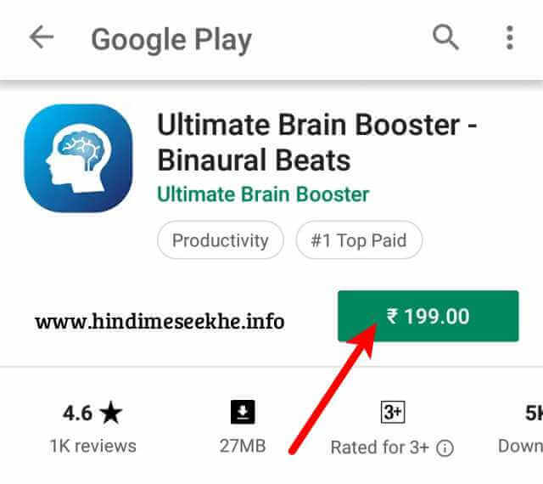Viewport: 543px width, 484px height.
Task: Tap the download size icon
Action: coord(243,412)
